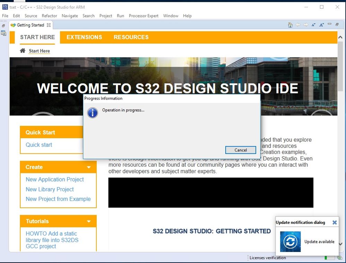Image resolution: width=346 pixels, height=263 pixels.
Task: Click the blue info icon in Progress dialog
Action: point(93,113)
